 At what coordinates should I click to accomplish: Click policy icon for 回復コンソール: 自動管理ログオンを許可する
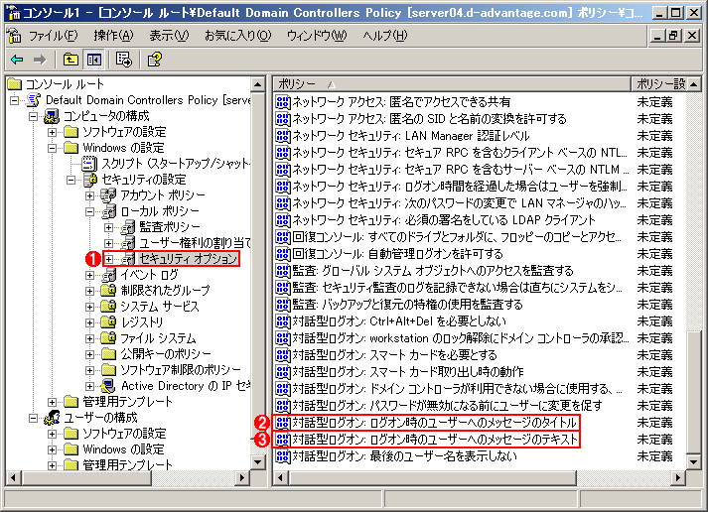(283, 253)
